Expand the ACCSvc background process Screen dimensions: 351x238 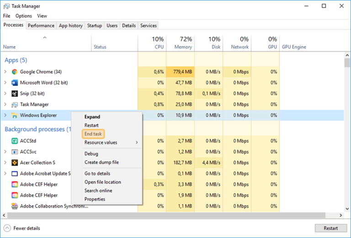tap(5, 151)
